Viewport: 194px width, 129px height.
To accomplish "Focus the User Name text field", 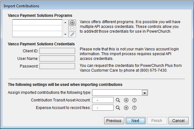I will (57, 58).
